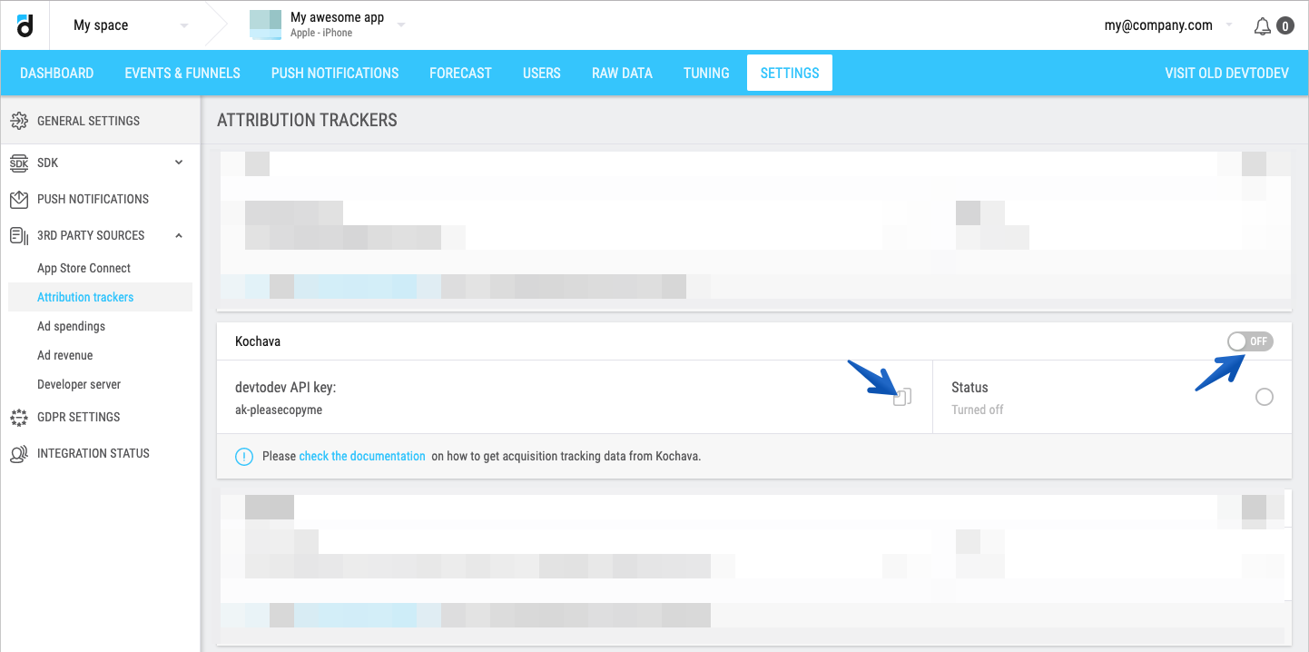This screenshot has height=652, width=1309.
Task: Click the info icon beside documentation note
Action: click(x=244, y=456)
